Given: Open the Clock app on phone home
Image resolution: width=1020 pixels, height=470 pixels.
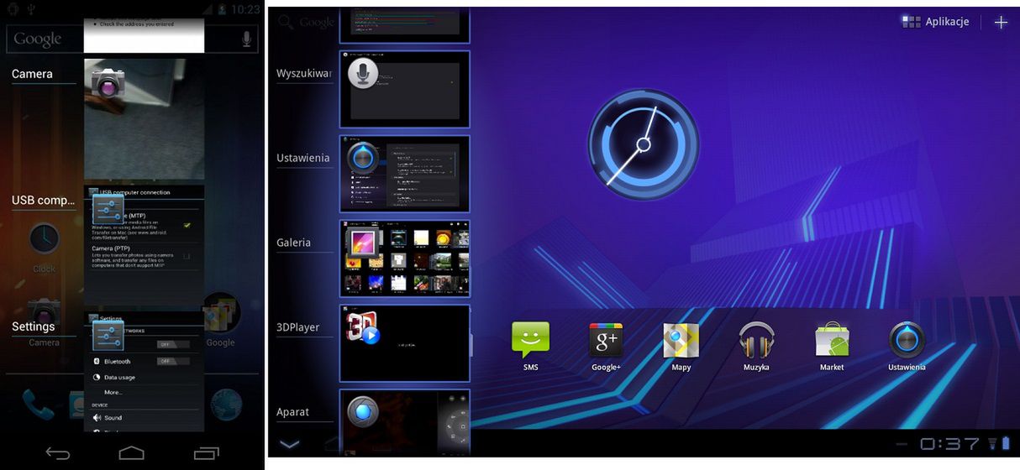Looking at the screenshot, I should point(45,245).
